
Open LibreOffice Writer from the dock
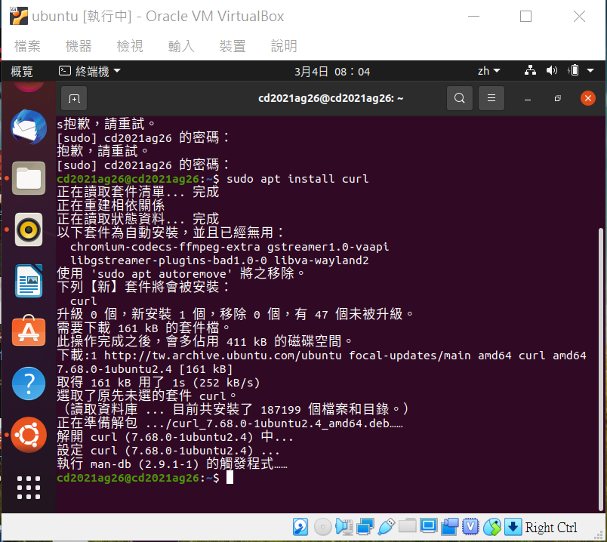point(29,281)
